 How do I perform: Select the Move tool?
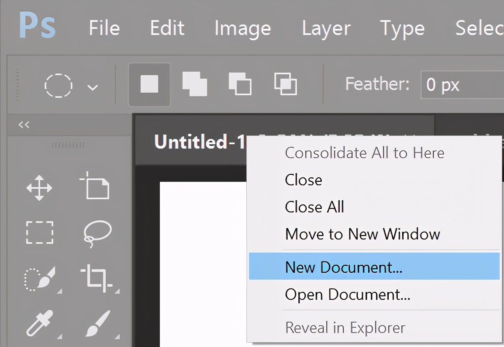click(39, 188)
